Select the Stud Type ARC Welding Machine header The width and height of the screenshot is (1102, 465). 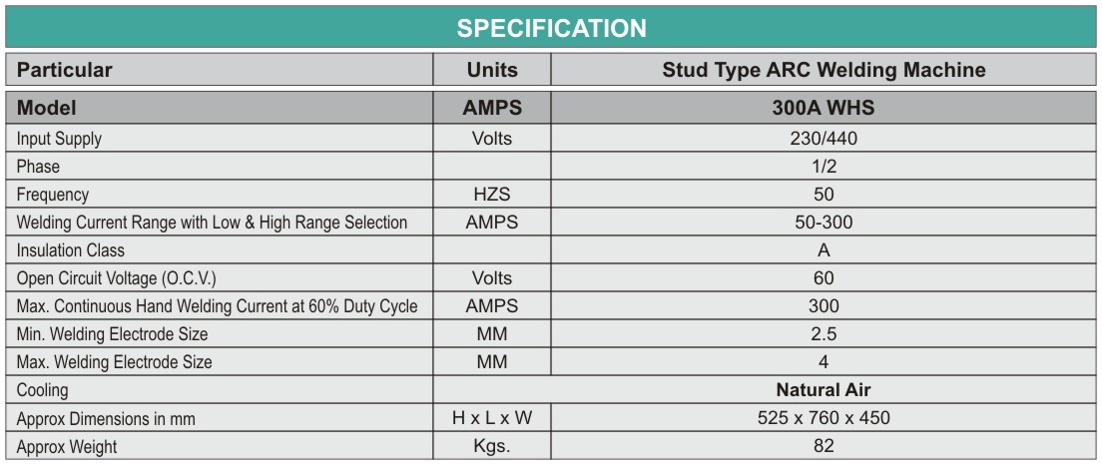[x=824, y=70]
